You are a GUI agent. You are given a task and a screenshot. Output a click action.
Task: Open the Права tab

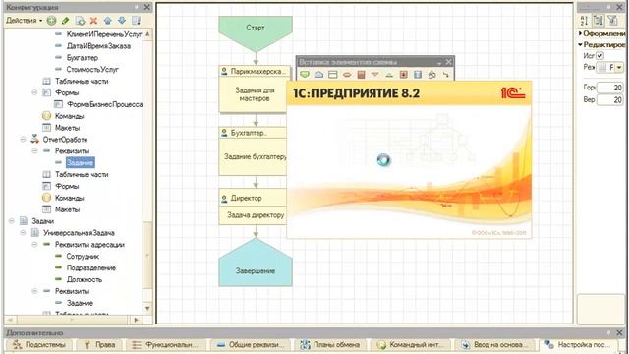[100, 345]
